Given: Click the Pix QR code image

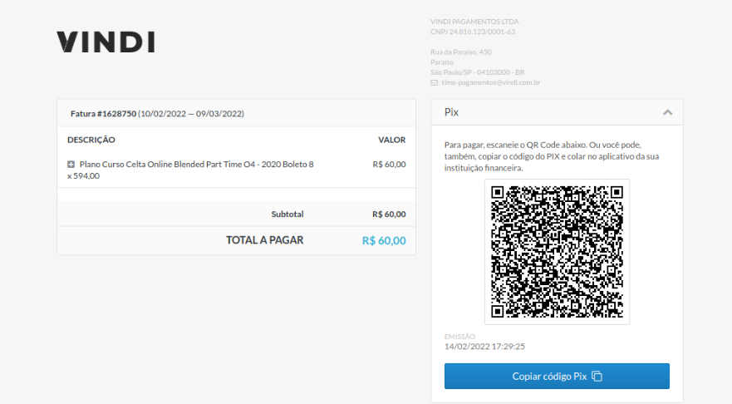Looking at the screenshot, I should (557, 252).
